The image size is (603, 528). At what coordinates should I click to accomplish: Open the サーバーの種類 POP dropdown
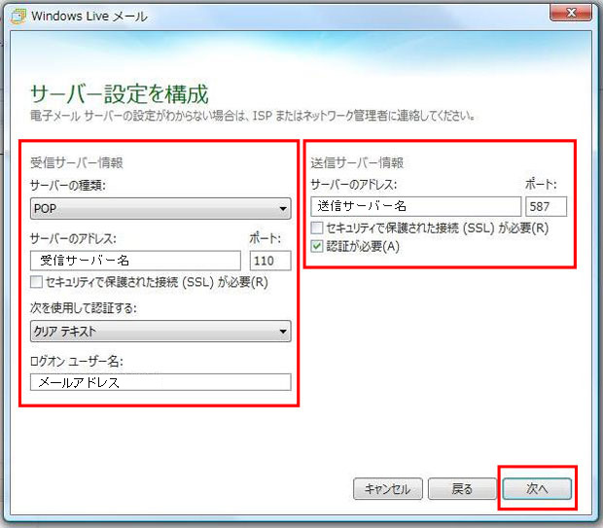(x=160, y=208)
